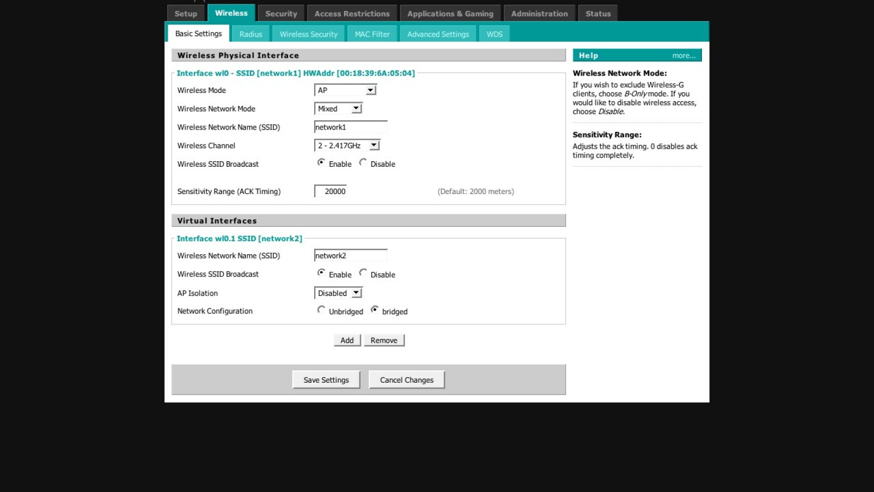Screen dimensions: 874x492
Task: Click the Save Settings button
Action: point(326,380)
